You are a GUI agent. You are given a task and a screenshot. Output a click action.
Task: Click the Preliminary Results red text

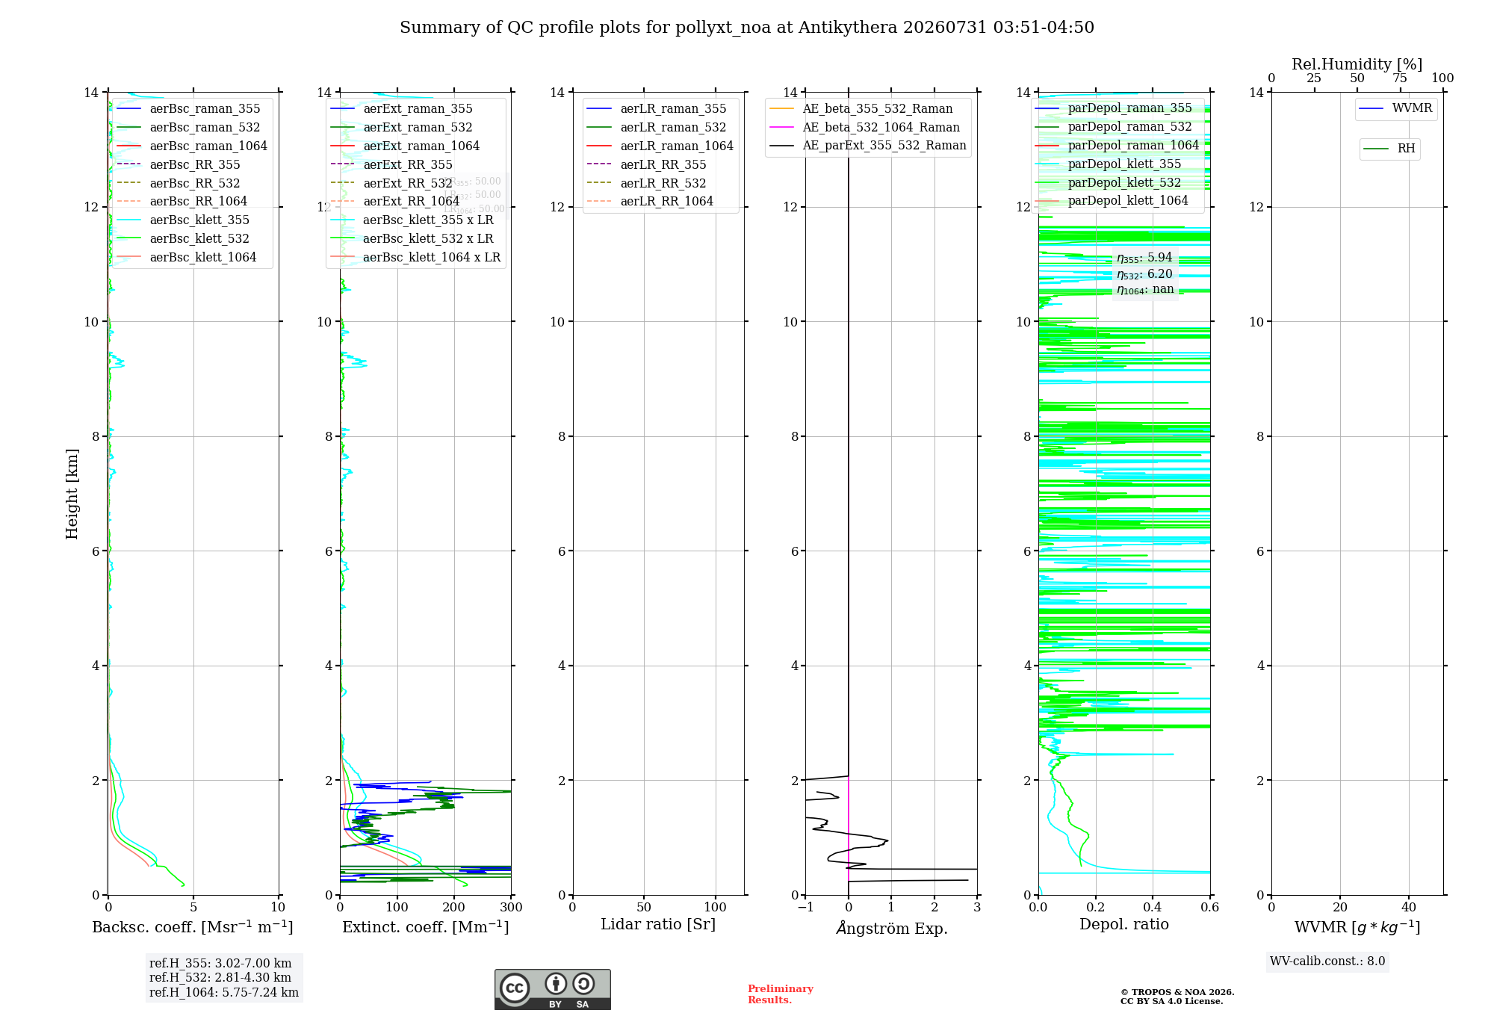pyautogui.click(x=781, y=994)
